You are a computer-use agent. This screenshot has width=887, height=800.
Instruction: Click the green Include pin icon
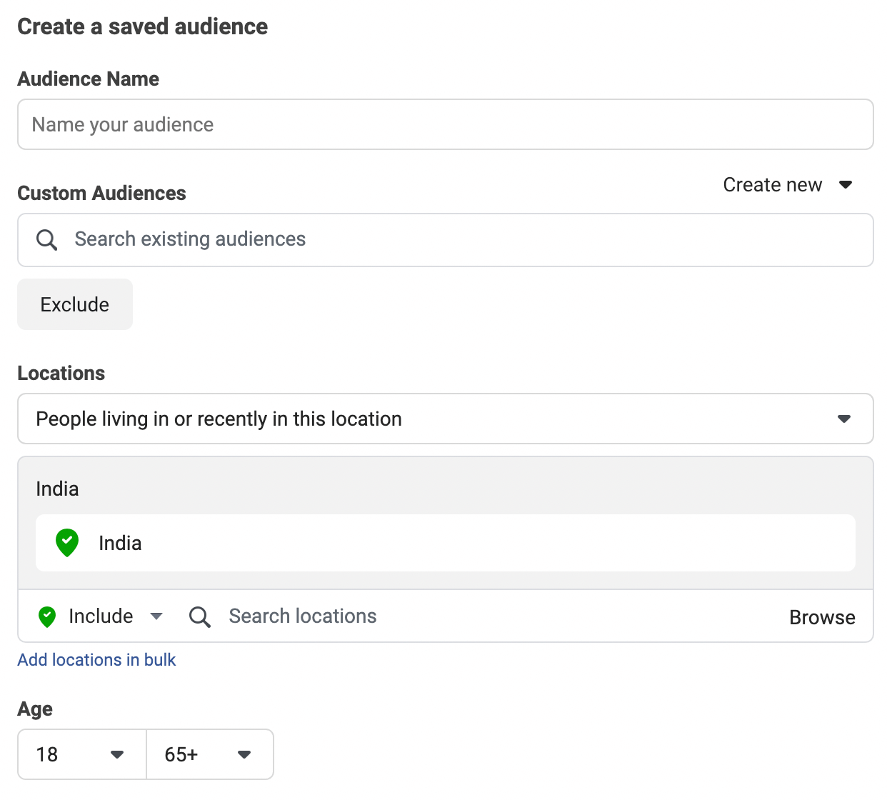[47, 616]
